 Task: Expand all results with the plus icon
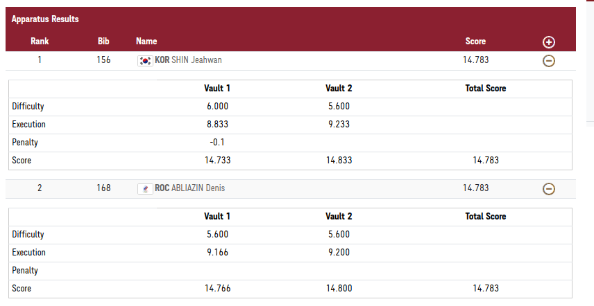pos(548,42)
